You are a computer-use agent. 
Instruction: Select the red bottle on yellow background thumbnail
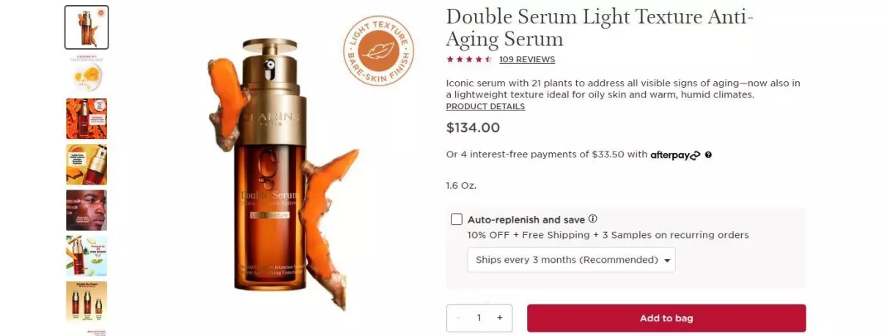coord(87,165)
